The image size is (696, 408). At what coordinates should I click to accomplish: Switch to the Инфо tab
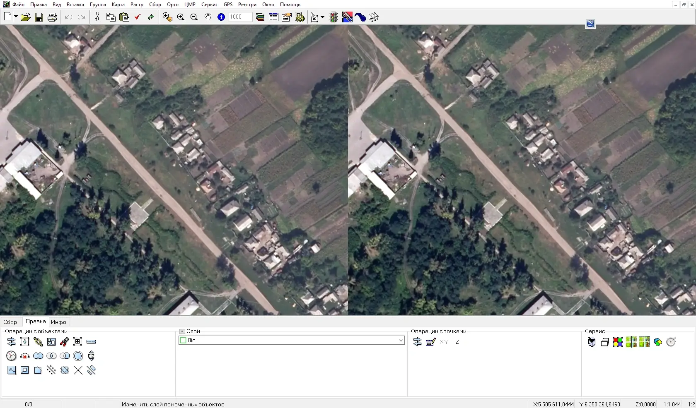58,322
